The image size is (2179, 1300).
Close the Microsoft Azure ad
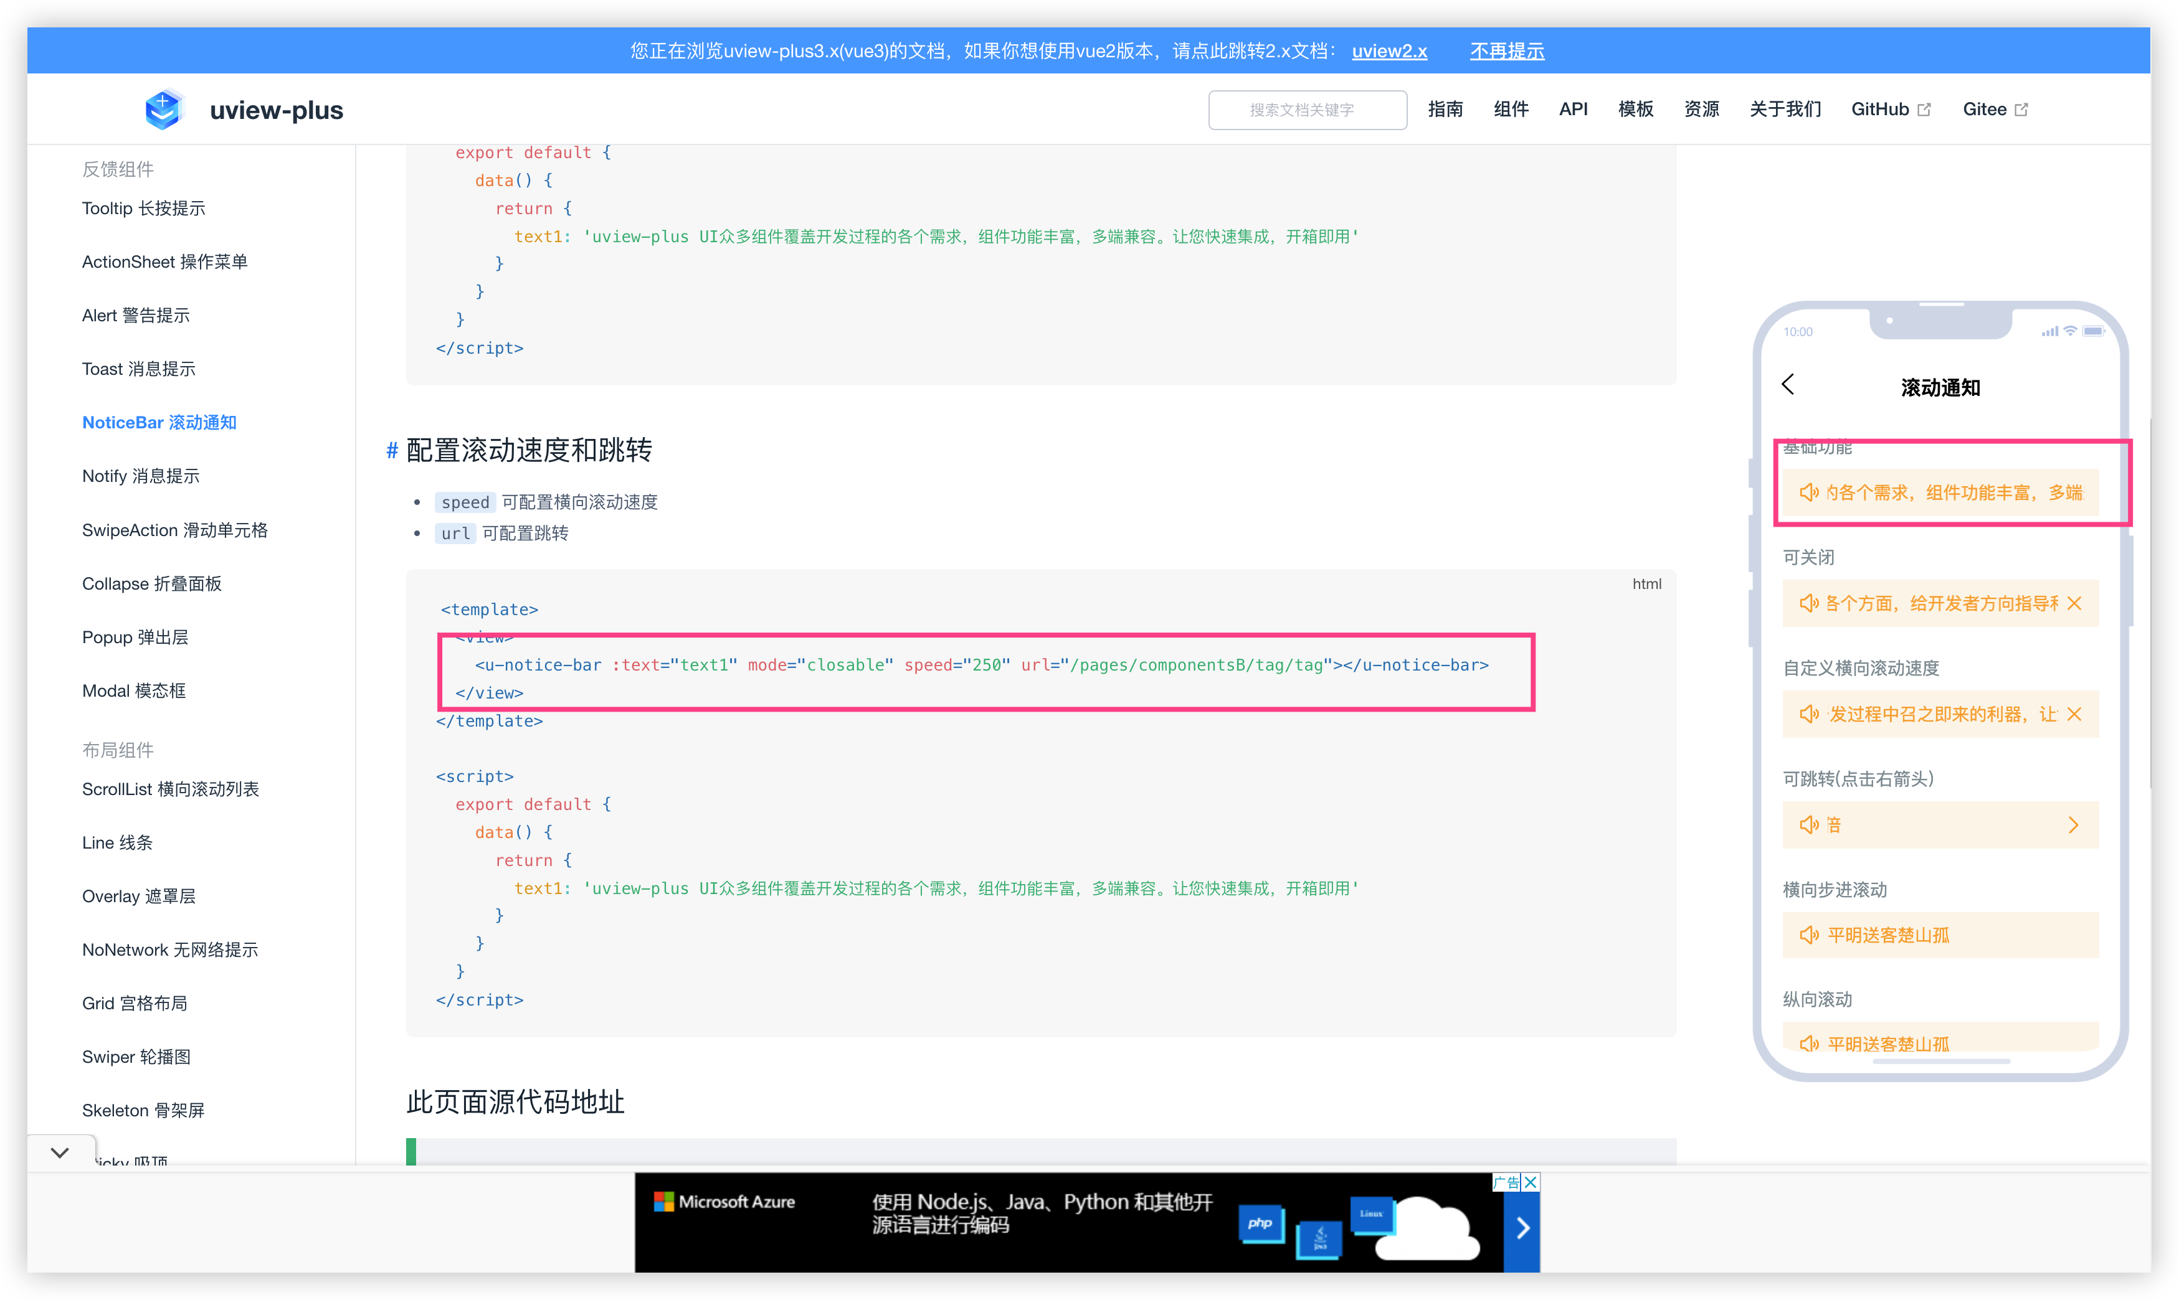[1531, 1182]
